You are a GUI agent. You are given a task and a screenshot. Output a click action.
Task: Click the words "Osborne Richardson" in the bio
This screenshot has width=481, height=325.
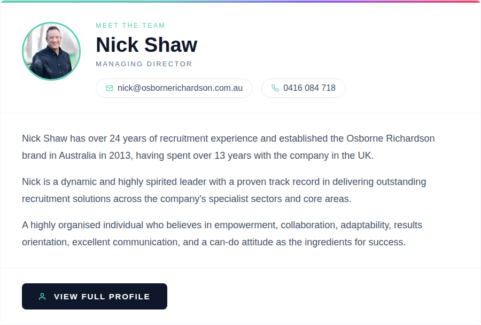391,138
